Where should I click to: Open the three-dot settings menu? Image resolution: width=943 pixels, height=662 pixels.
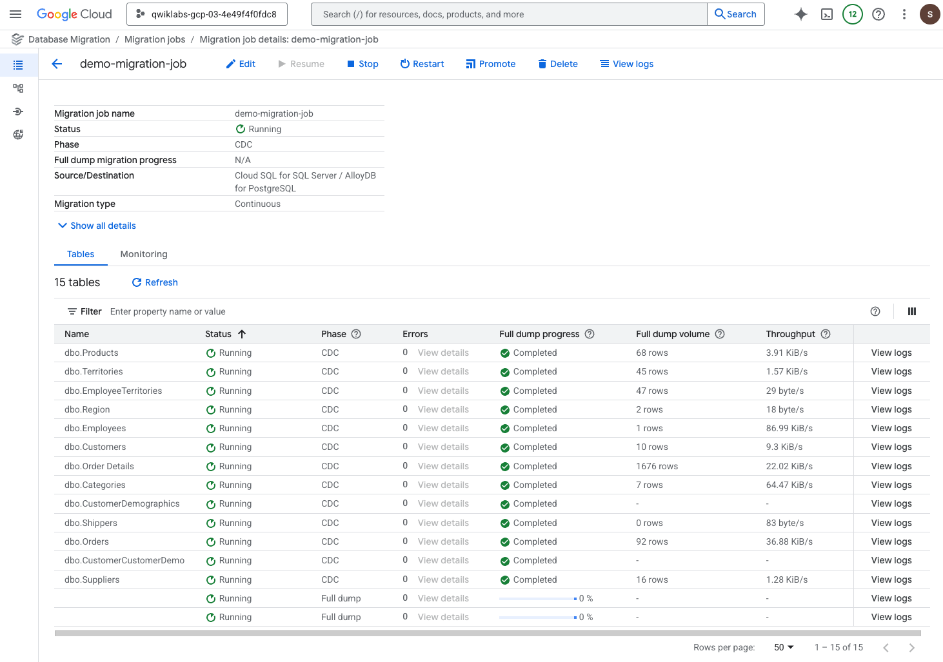pyautogui.click(x=904, y=14)
